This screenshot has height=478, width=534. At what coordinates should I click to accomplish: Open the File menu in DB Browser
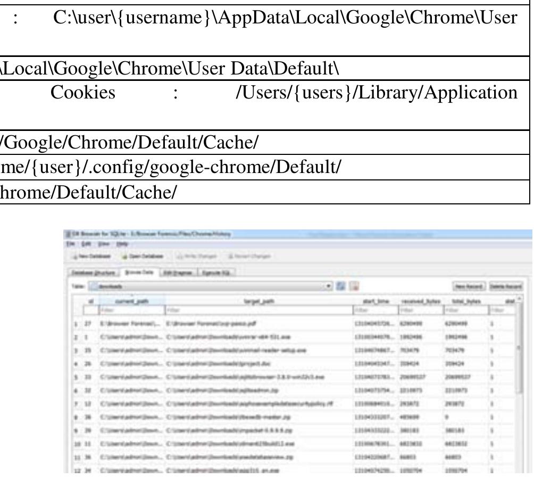pos(71,244)
